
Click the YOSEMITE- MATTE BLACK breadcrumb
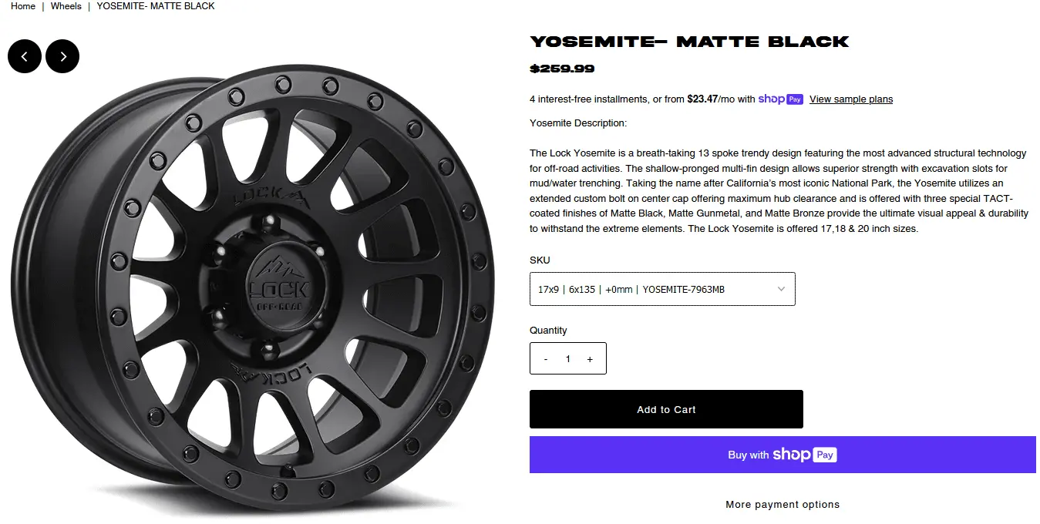(x=156, y=6)
